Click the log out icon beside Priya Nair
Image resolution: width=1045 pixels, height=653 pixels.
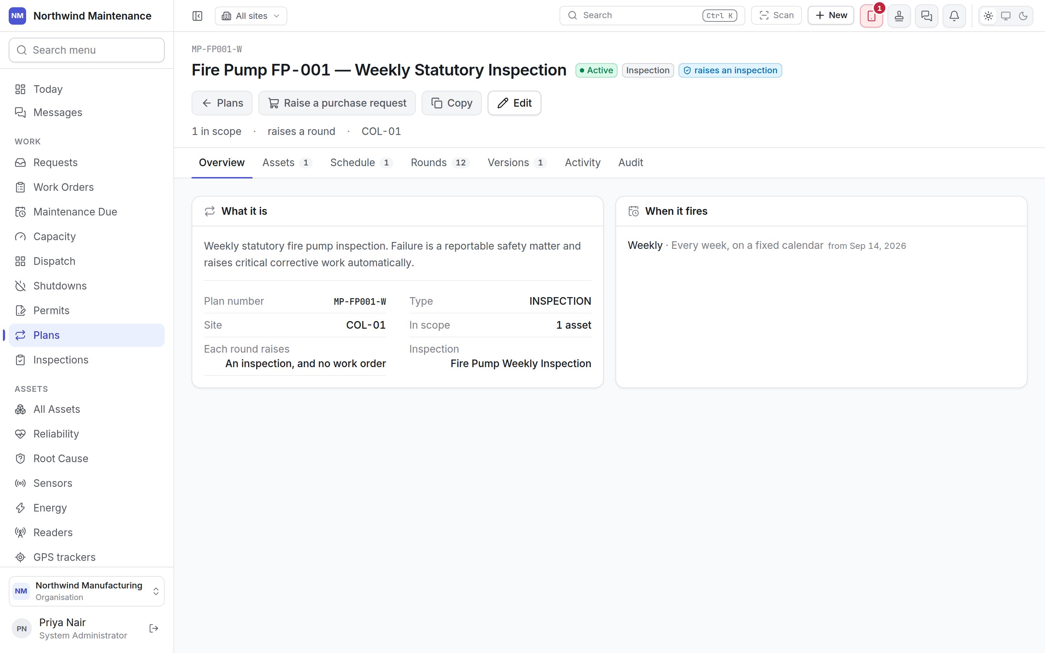pyautogui.click(x=154, y=628)
